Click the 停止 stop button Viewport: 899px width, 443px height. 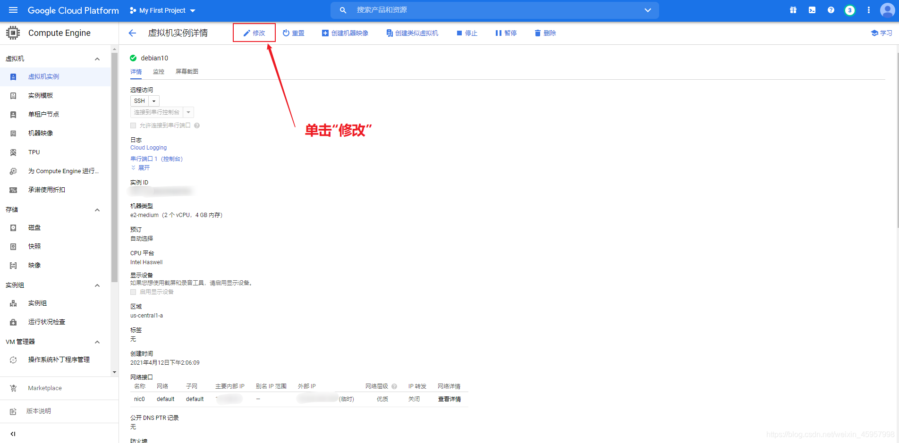click(x=467, y=33)
